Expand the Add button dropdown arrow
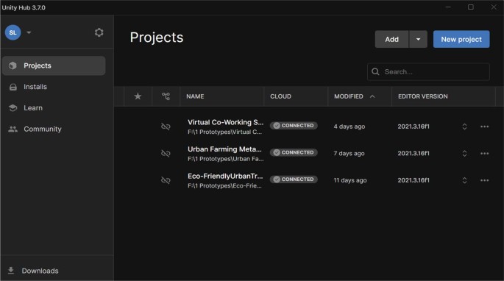Viewport: 504px width, 281px height. [x=418, y=39]
